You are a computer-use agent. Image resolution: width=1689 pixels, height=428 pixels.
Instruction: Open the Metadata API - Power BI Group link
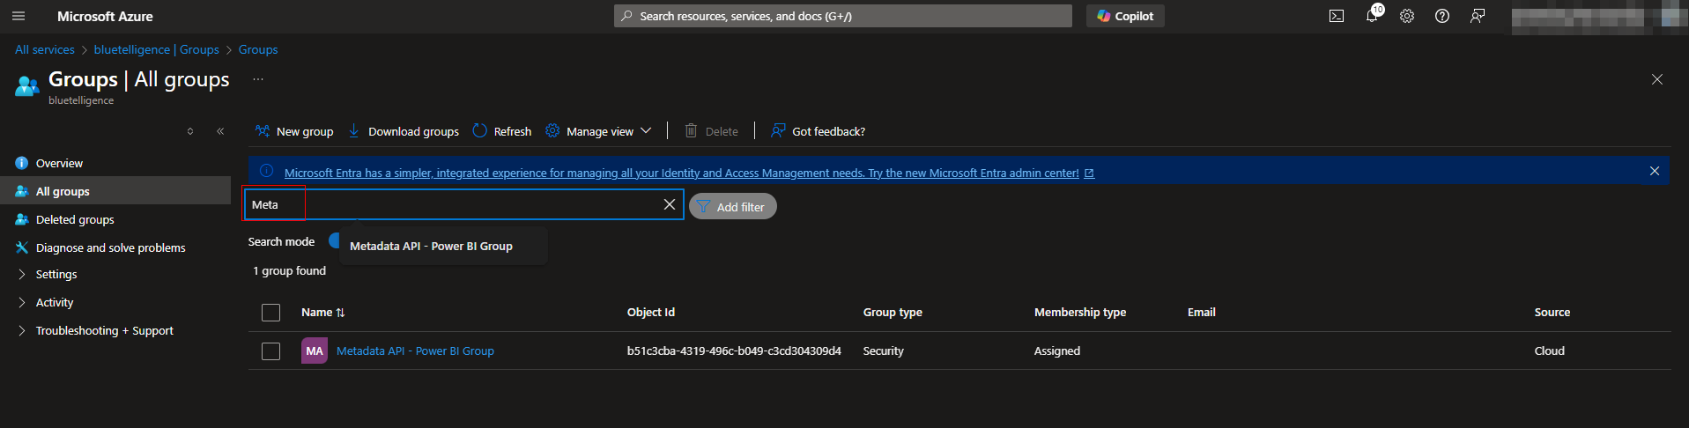coord(415,351)
